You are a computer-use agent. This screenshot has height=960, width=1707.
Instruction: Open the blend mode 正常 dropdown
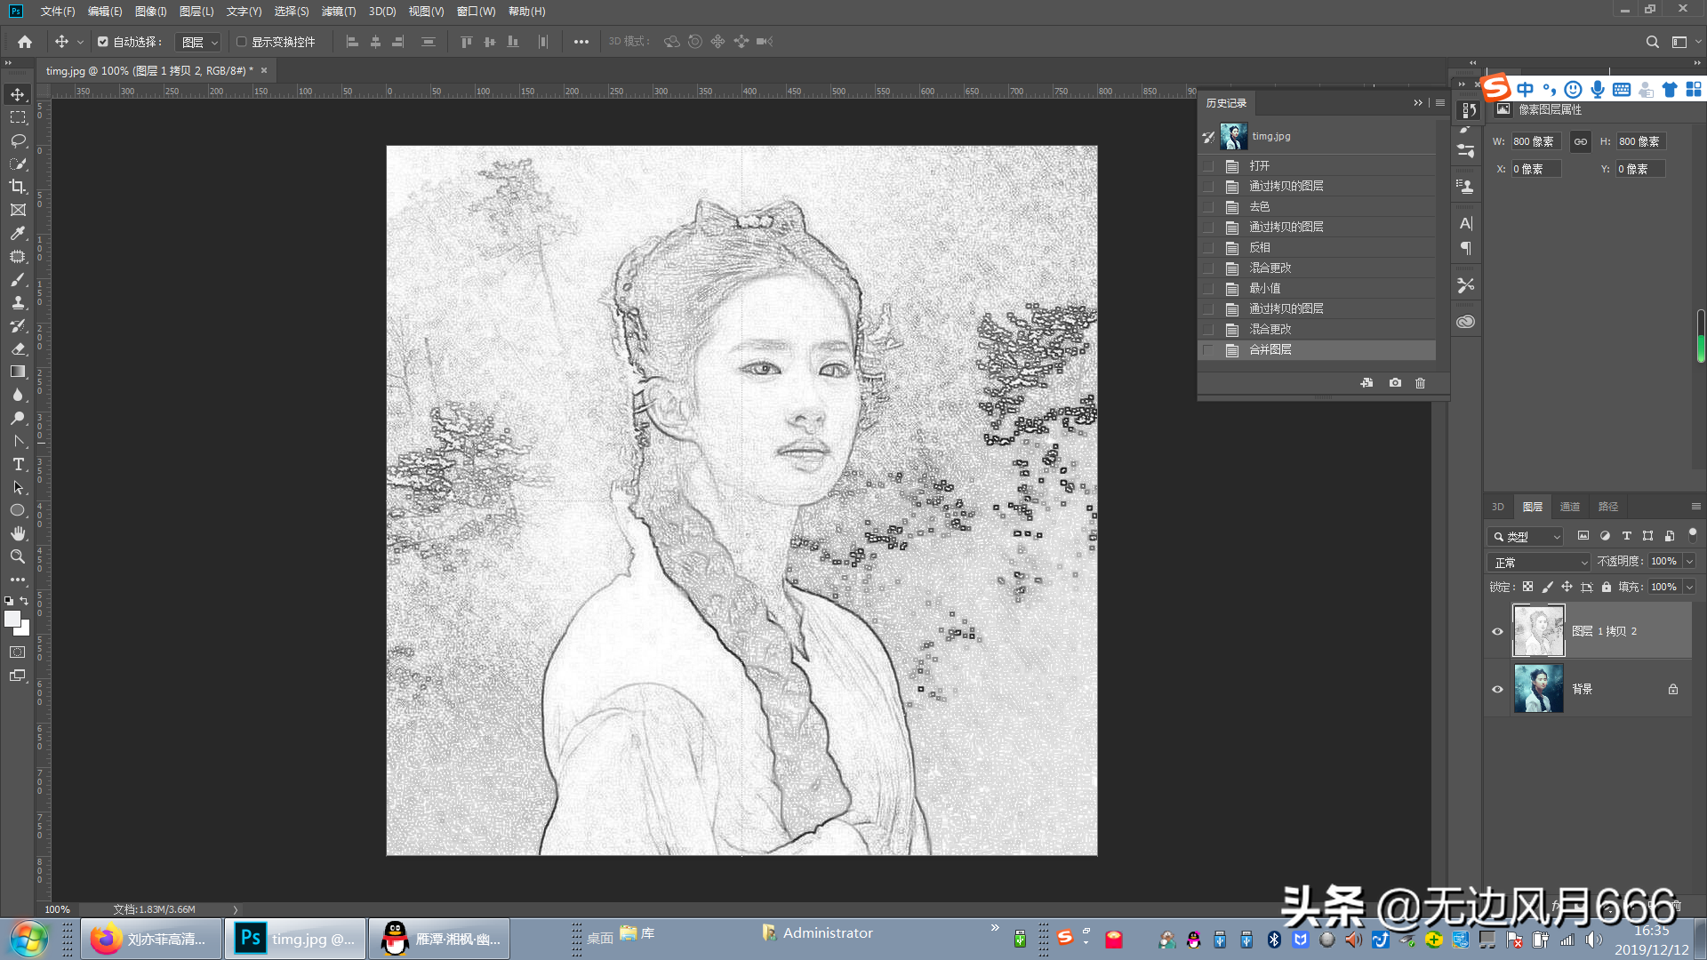click(x=1538, y=563)
